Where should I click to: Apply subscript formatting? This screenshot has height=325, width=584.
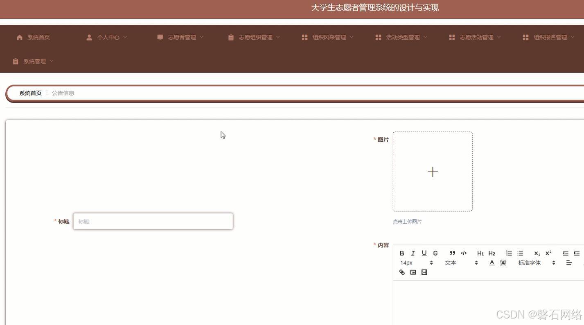[x=537, y=253]
